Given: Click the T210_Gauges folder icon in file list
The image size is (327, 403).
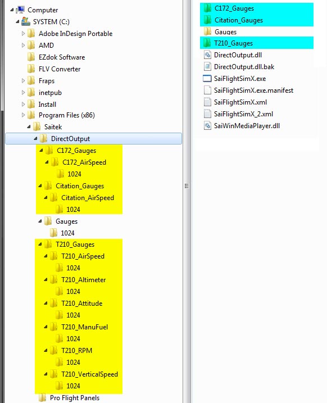Looking at the screenshot, I should pyautogui.click(x=207, y=43).
